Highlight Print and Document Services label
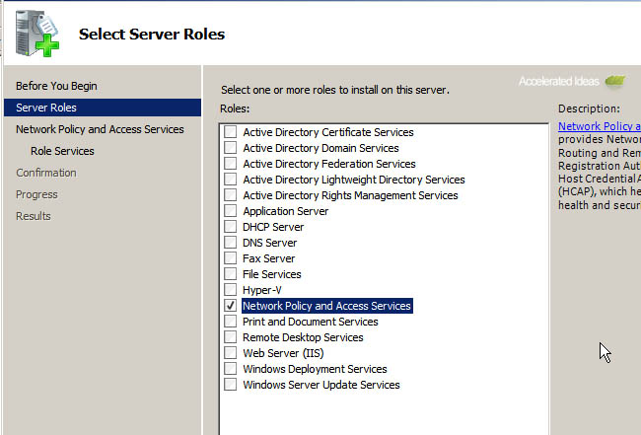 click(311, 322)
